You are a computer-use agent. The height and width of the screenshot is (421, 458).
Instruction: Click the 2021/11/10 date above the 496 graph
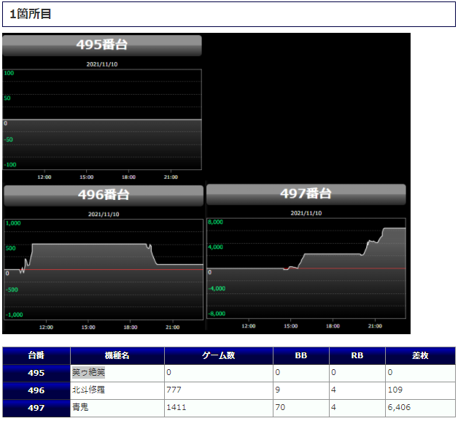point(104,215)
